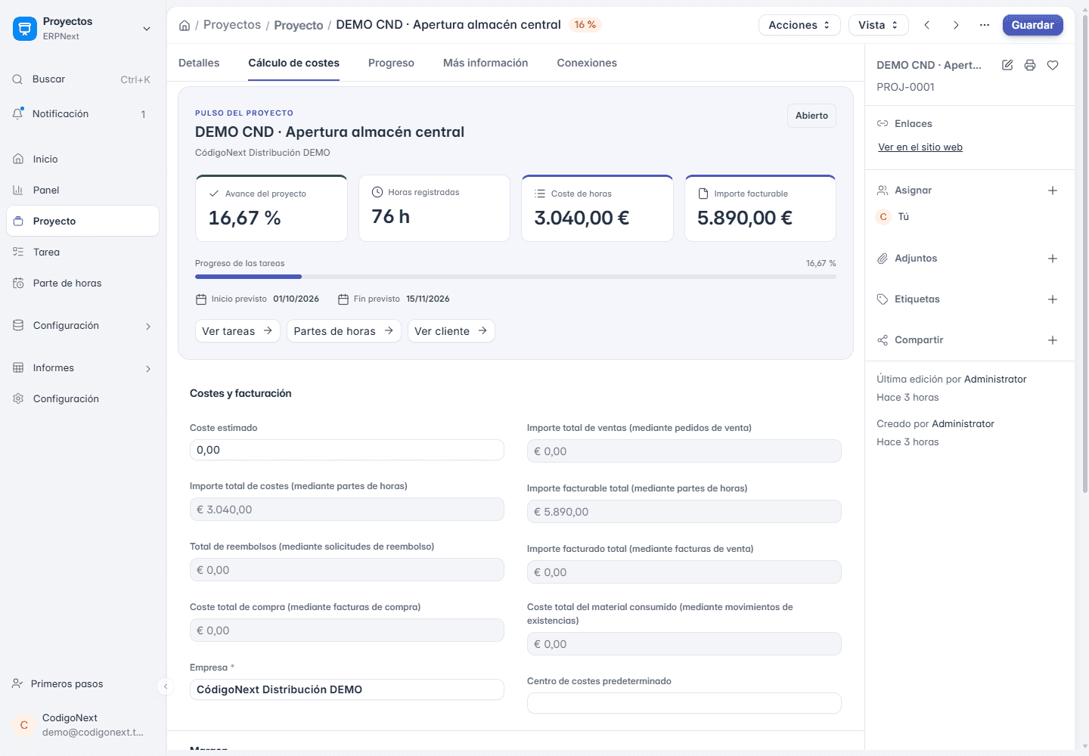Open the CodigoNext user avatar menu
The image size is (1089, 756).
point(24,725)
